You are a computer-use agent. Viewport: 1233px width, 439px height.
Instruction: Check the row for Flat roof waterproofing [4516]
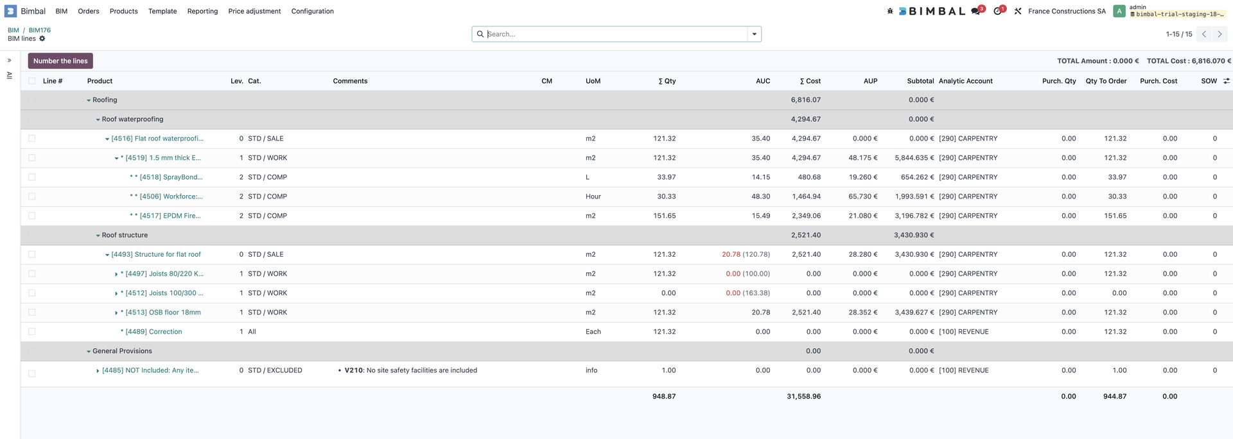(32, 139)
